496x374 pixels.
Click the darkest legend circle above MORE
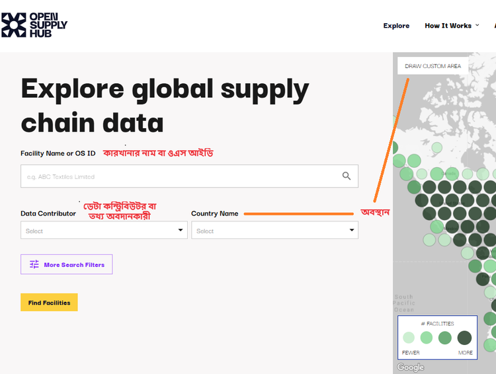pyautogui.click(x=465, y=338)
